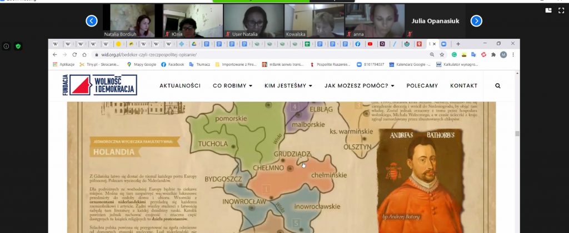569x233 pixels.
Task: Select User Natalia's video thumbnail
Action: (253, 20)
